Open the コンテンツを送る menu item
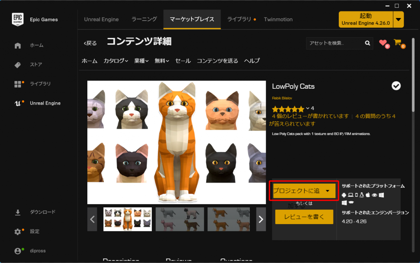 coord(217,61)
